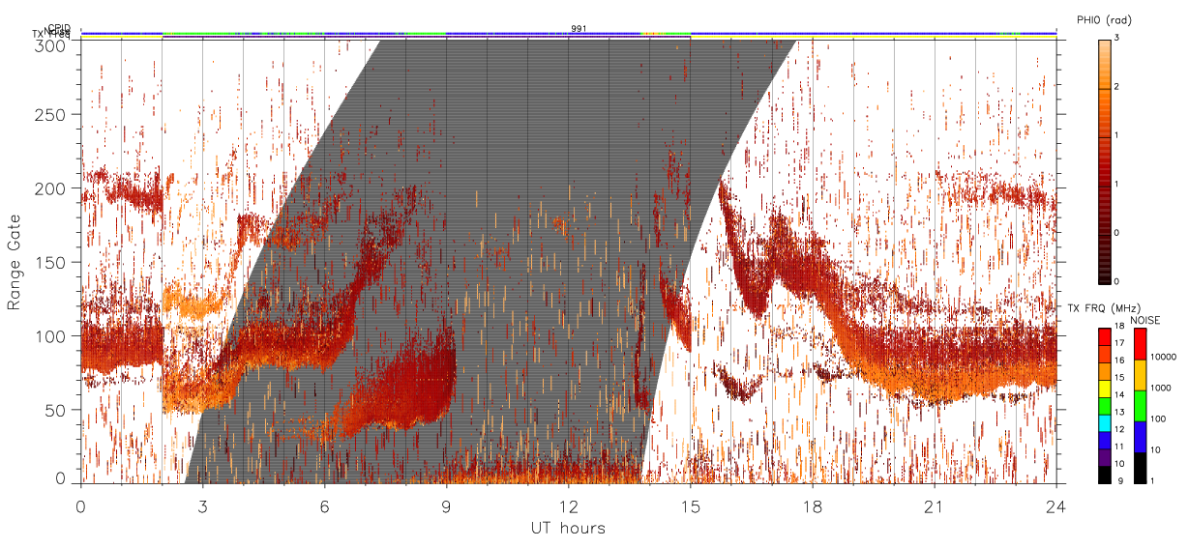Click UT hours tick label '9'
This screenshot has height=548, width=1188.
(x=446, y=506)
